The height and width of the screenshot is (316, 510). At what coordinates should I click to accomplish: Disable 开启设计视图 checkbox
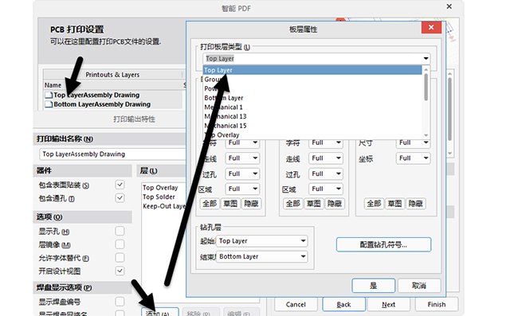[120, 271]
